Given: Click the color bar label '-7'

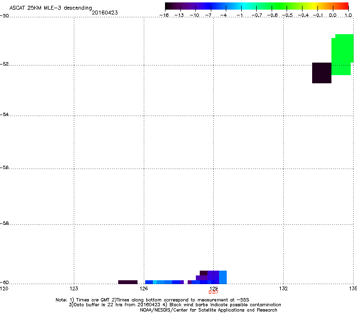Looking at the screenshot, I should click(208, 15).
